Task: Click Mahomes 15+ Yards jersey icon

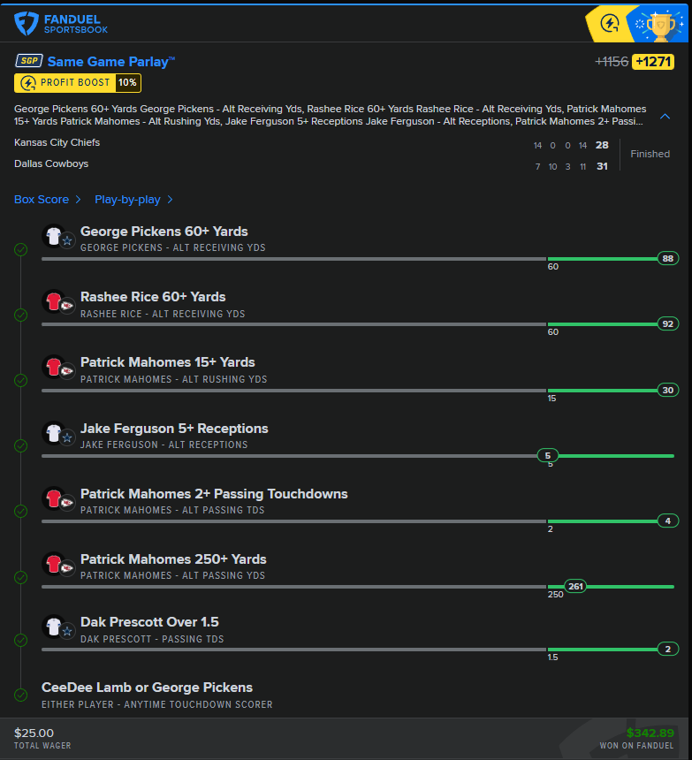Action: [x=54, y=367]
